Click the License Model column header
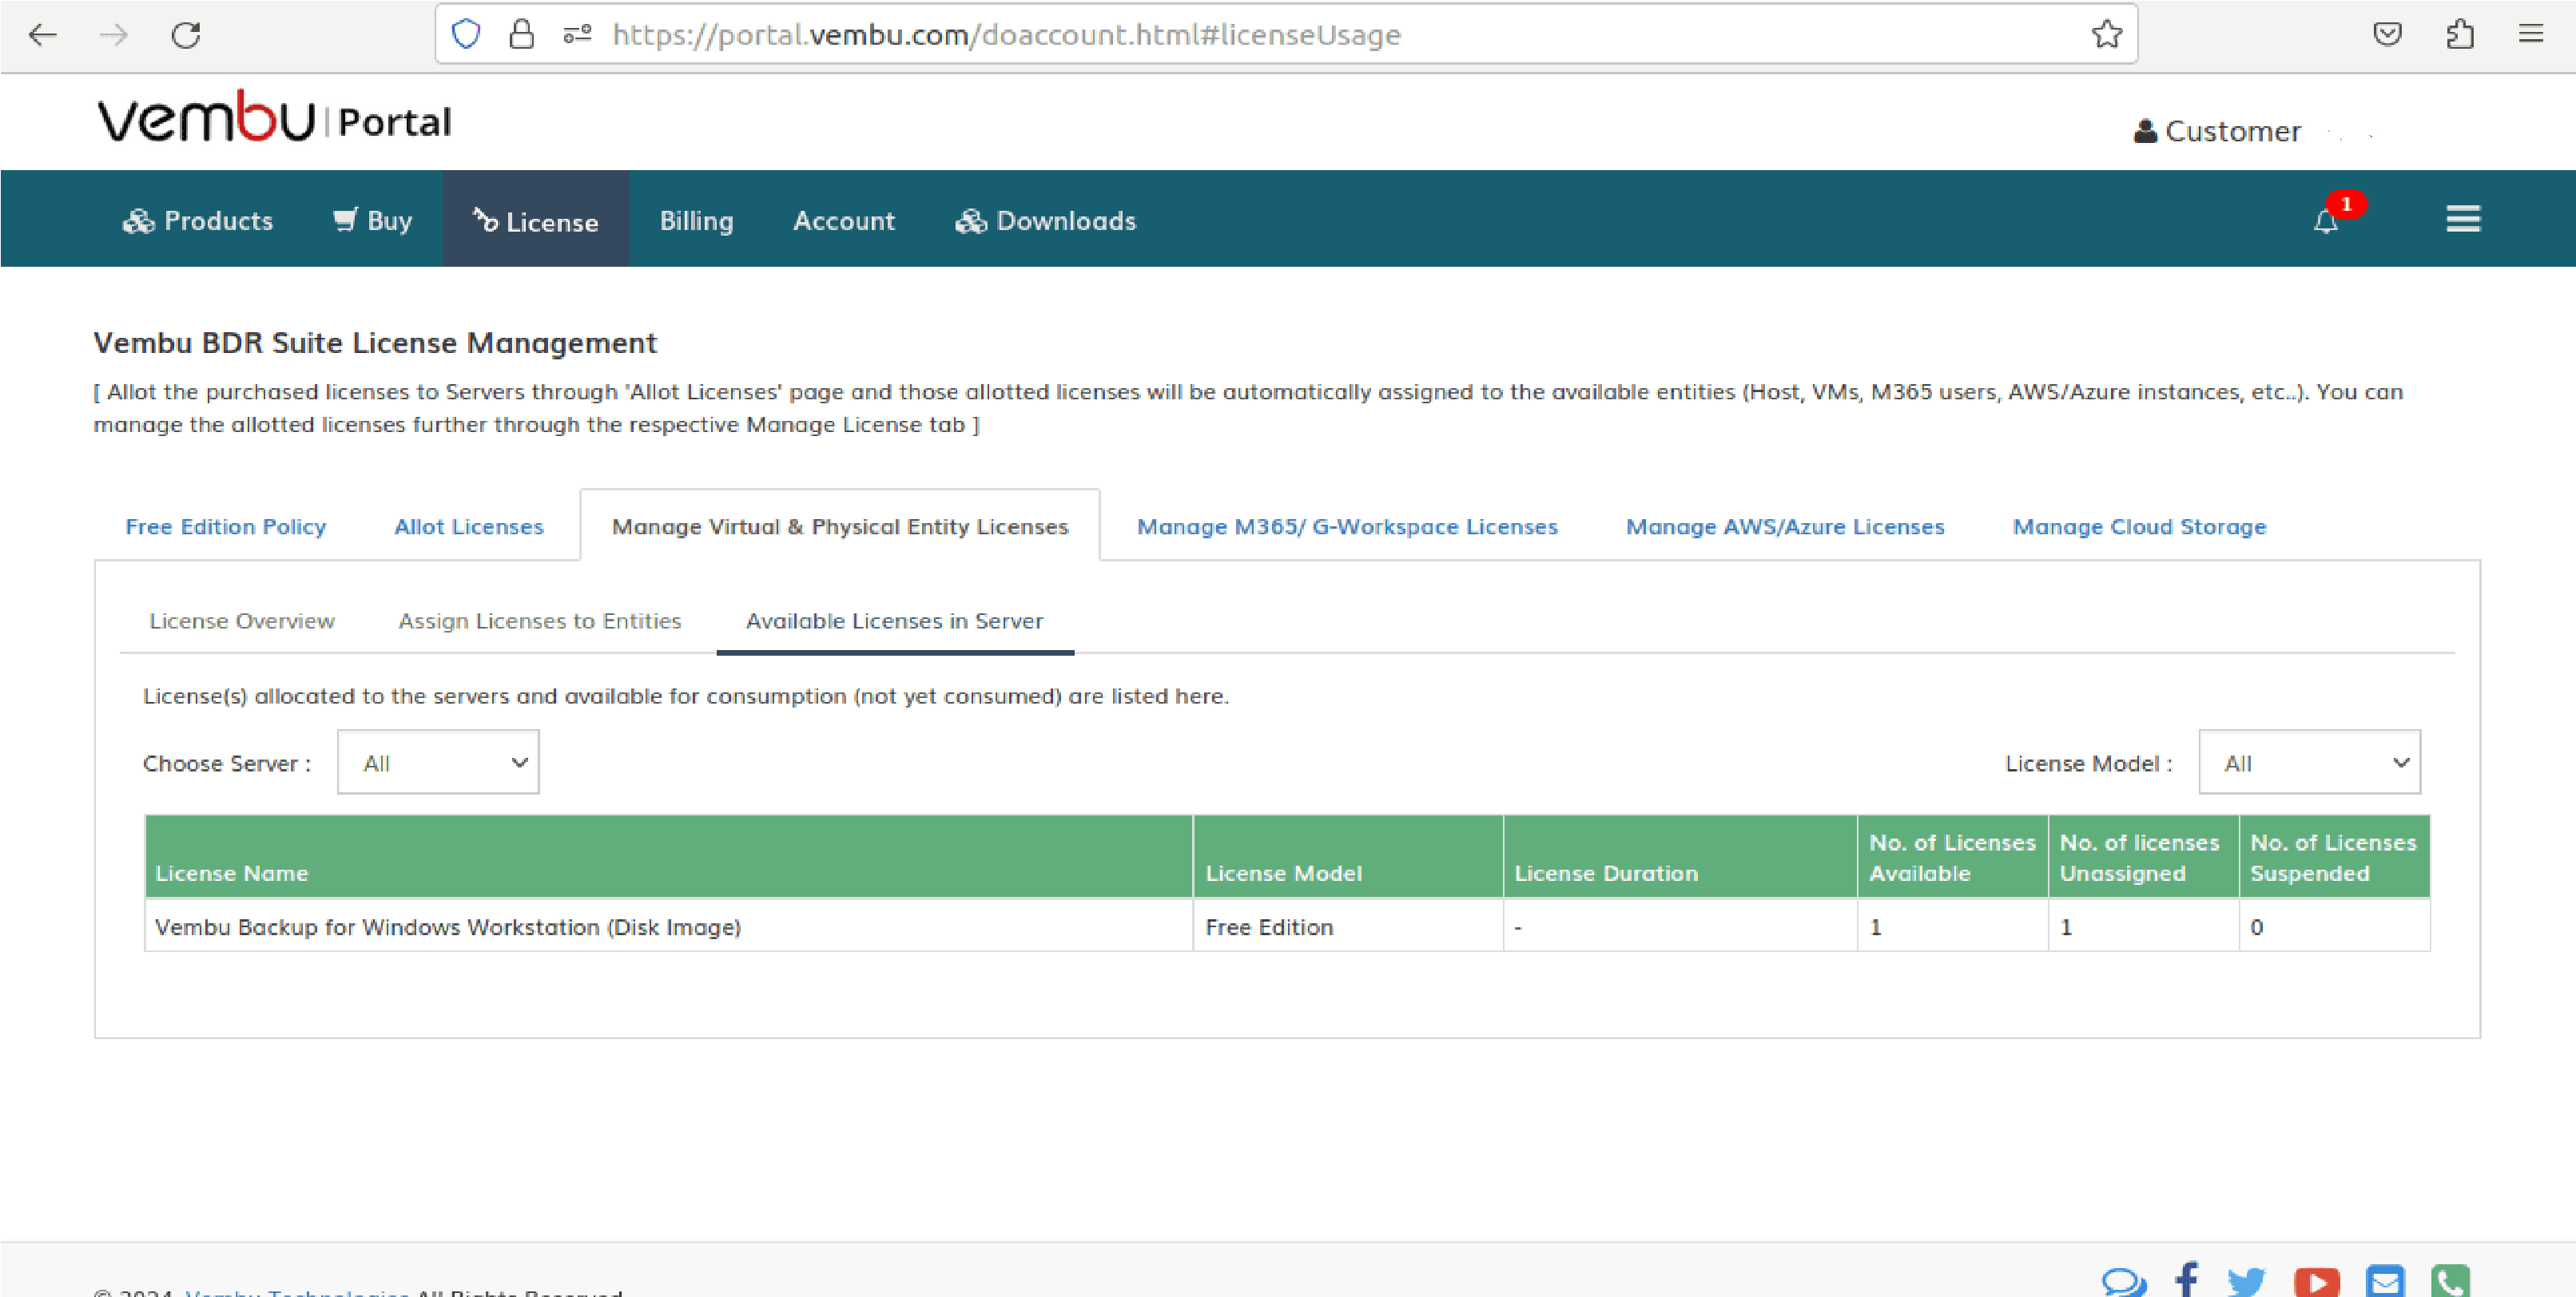This screenshot has width=2576, height=1297. [1348, 856]
